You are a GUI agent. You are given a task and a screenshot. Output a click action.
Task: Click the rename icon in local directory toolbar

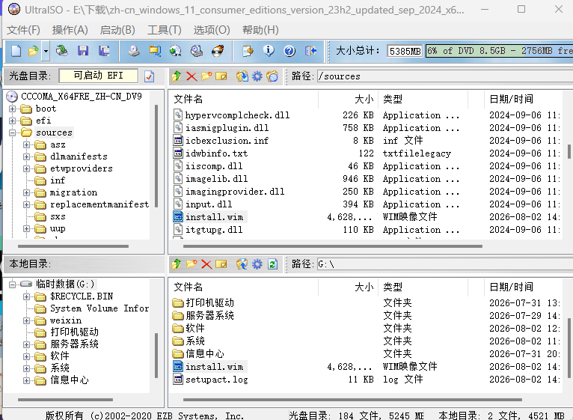(x=221, y=264)
